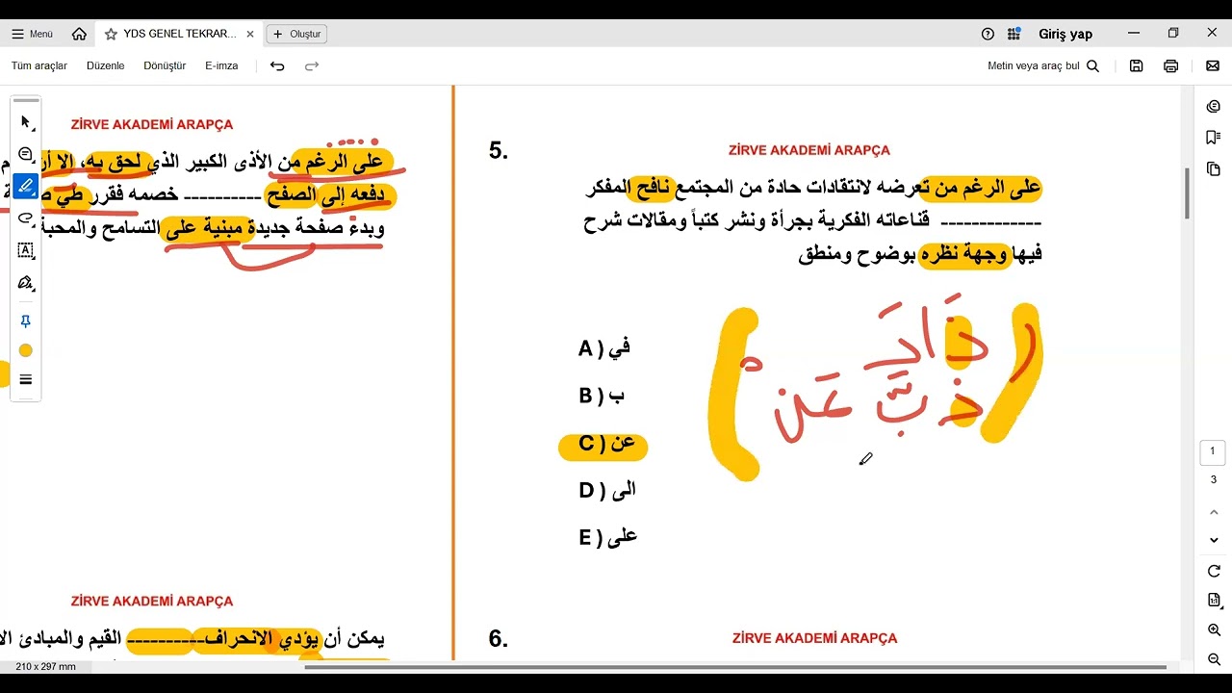The width and height of the screenshot is (1232, 693).
Task: Click total page count 3
Action: point(1213,480)
